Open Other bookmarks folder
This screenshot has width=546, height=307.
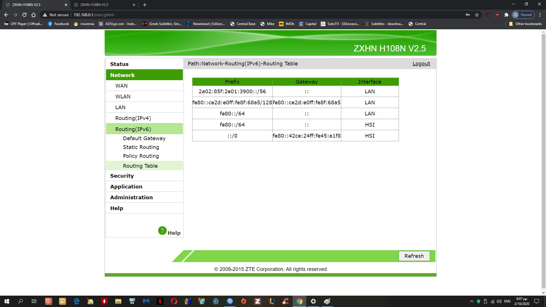[x=525, y=24]
